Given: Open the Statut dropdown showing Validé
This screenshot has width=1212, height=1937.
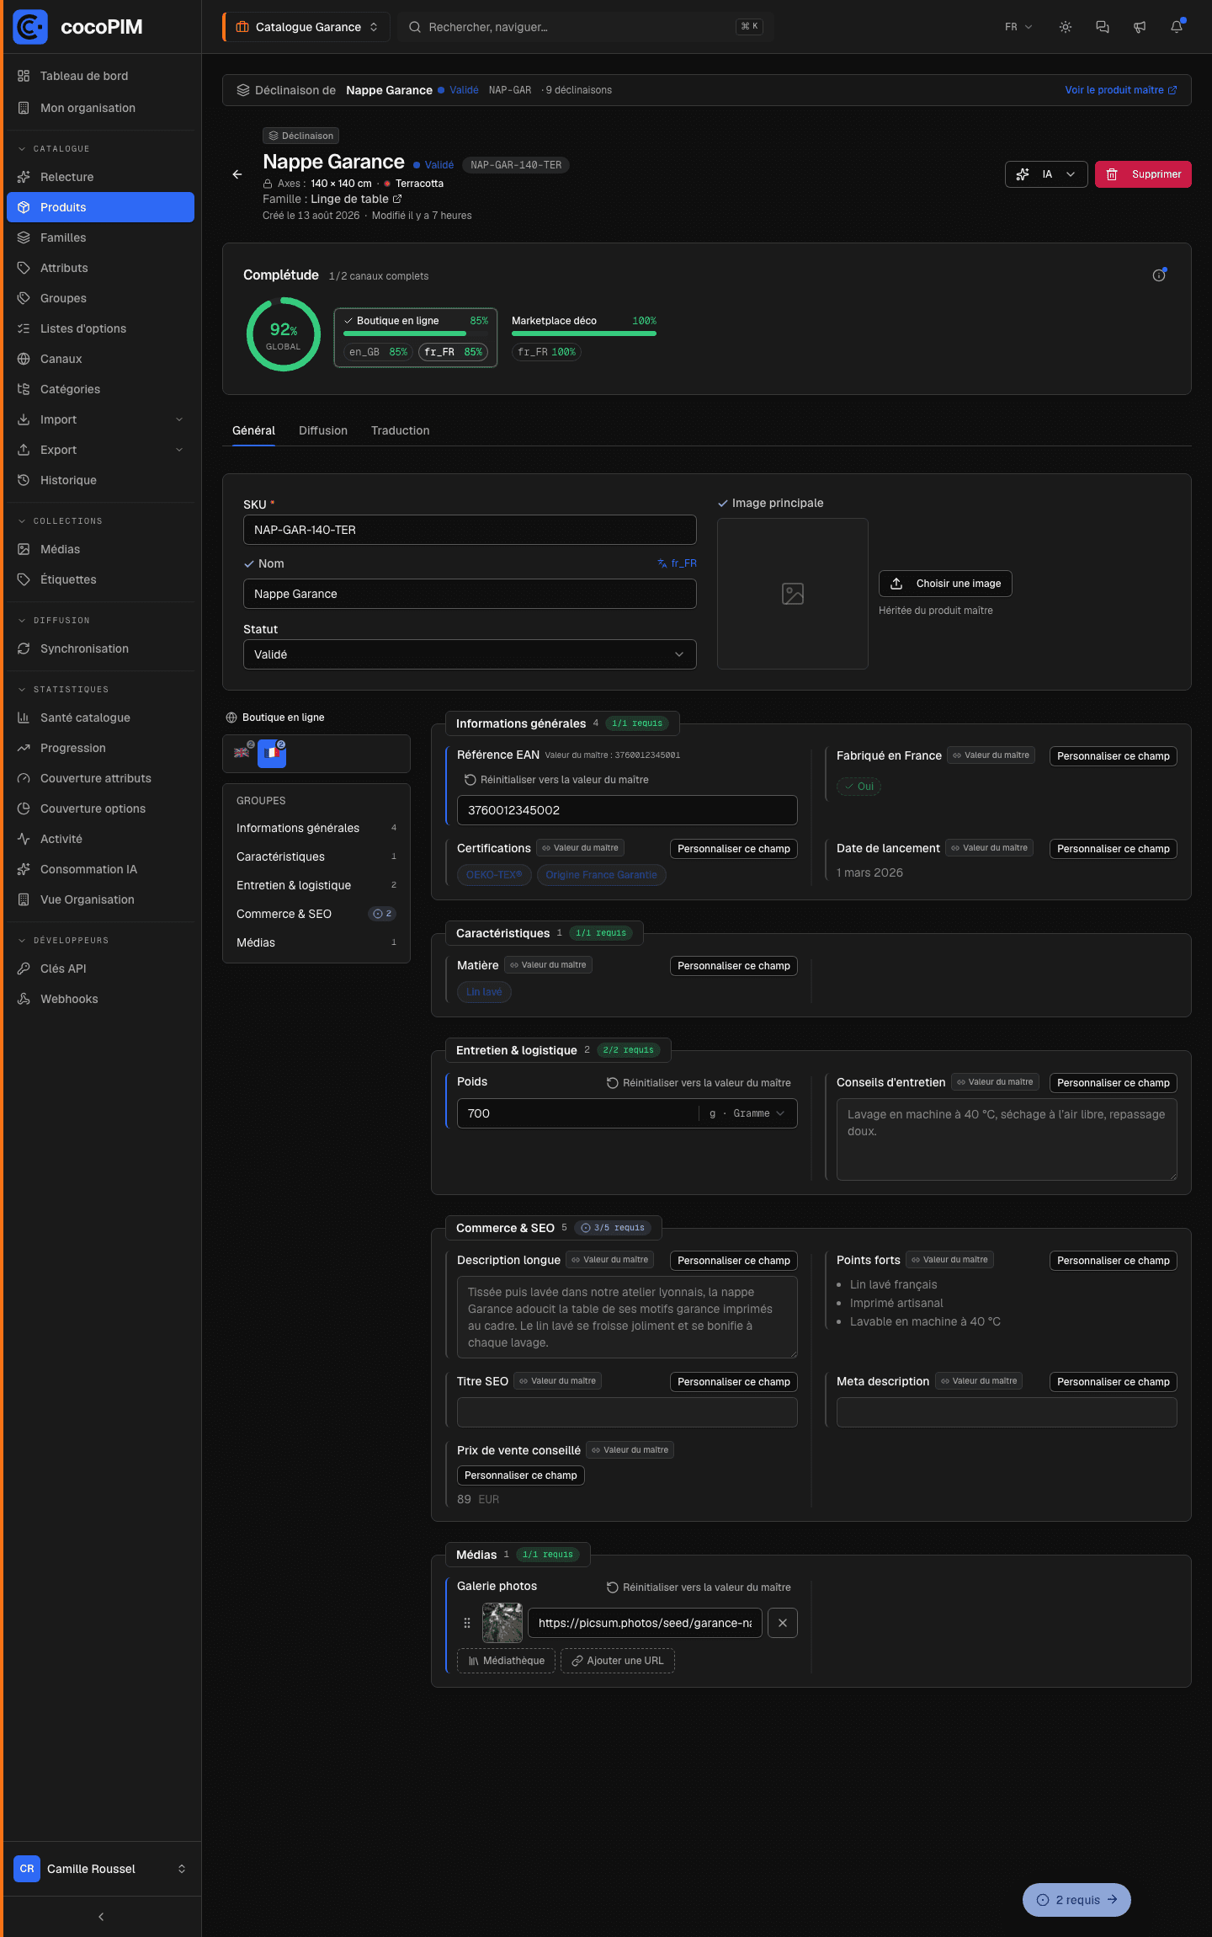Looking at the screenshot, I should point(470,654).
